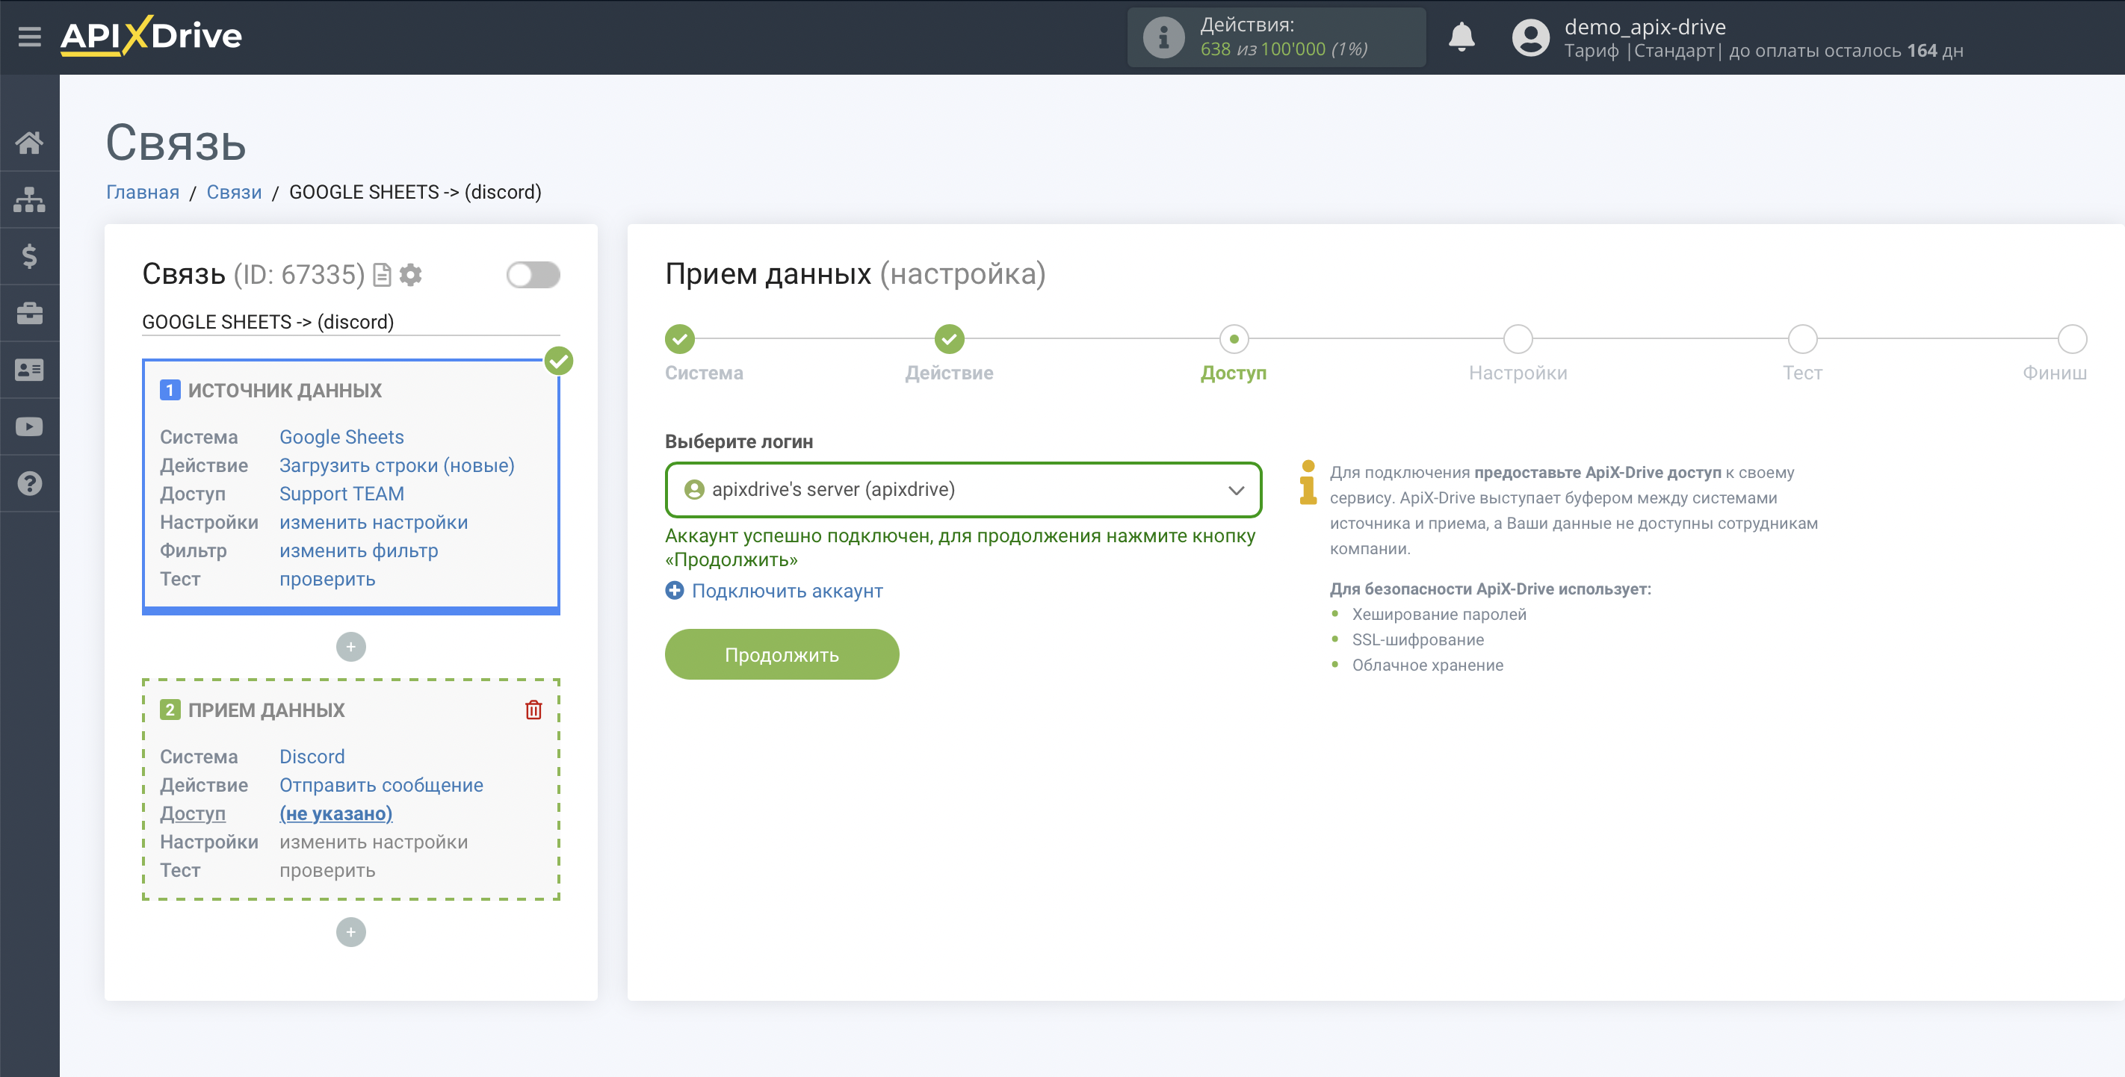Click Загрузить строки (новые) link

tap(397, 466)
